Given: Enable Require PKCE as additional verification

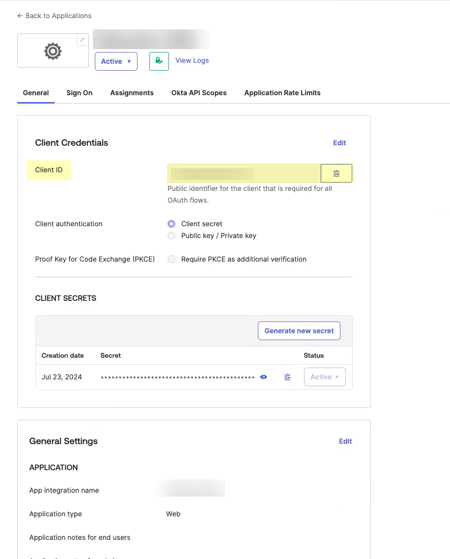Looking at the screenshot, I should pos(171,259).
